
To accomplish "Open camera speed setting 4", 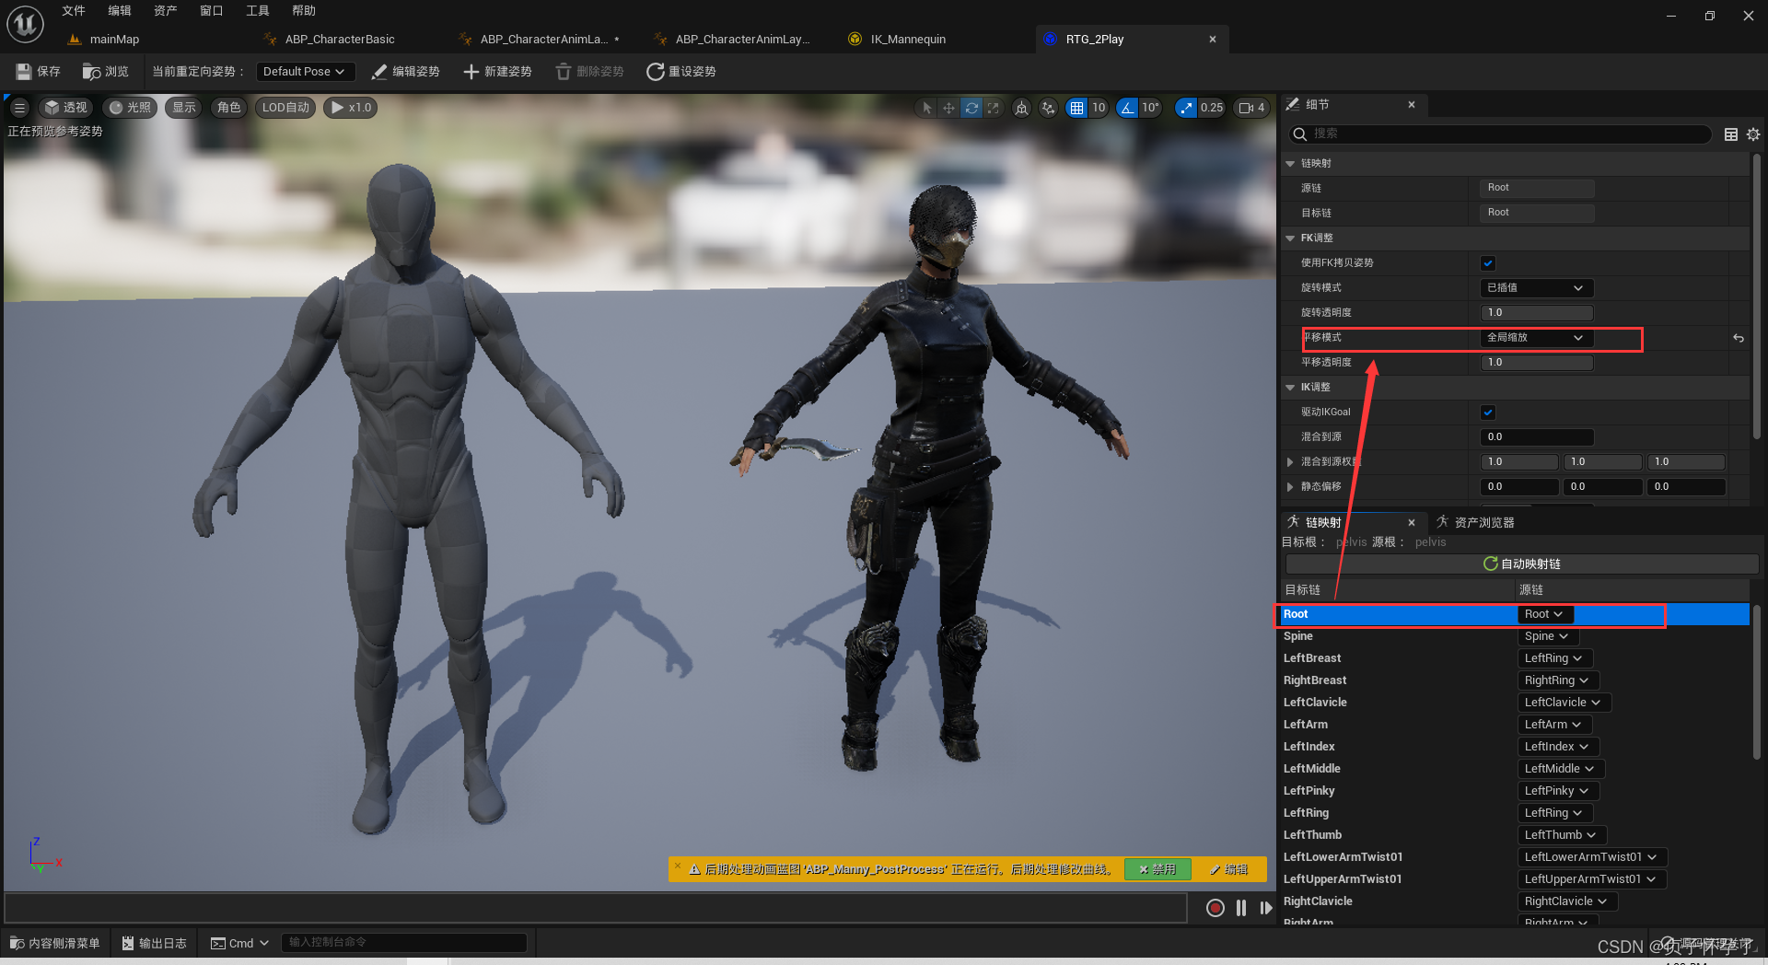I will (1251, 108).
